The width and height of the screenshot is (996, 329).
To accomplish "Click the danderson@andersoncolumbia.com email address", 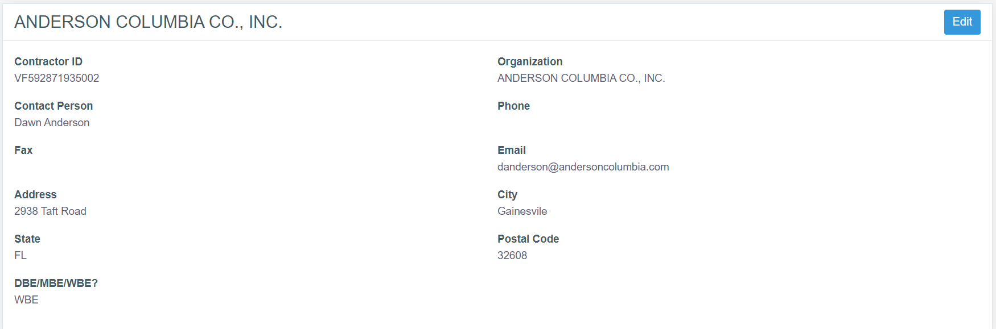I will point(583,167).
